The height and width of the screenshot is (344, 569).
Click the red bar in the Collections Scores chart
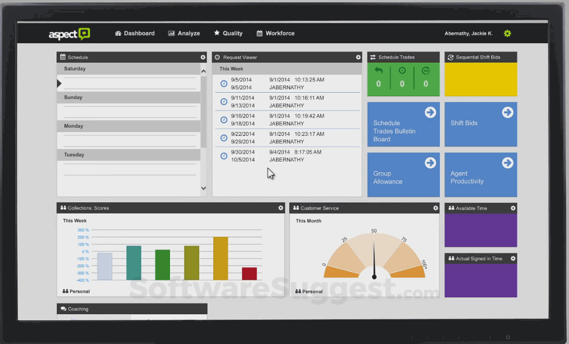(249, 273)
